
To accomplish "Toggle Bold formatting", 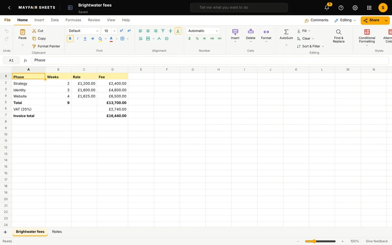I will pos(70,39).
